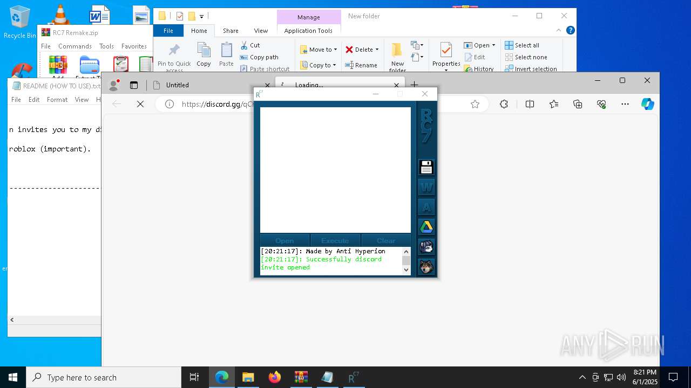691x388 pixels.
Task: Open Edge Browser essentials heart icon
Action: coord(601,104)
